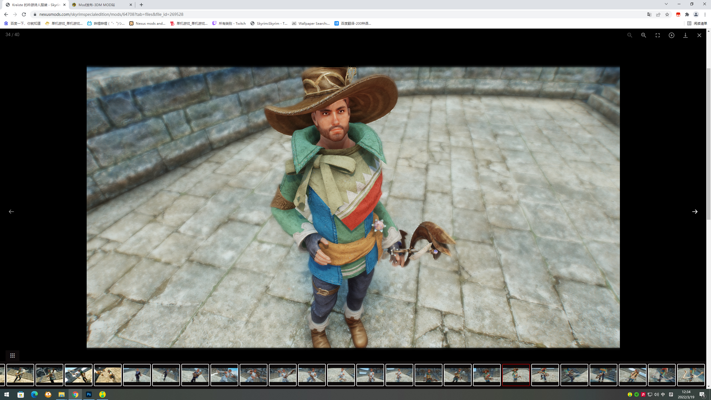Open the Windows Start menu
This screenshot has width=711, height=400.
(x=7, y=394)
